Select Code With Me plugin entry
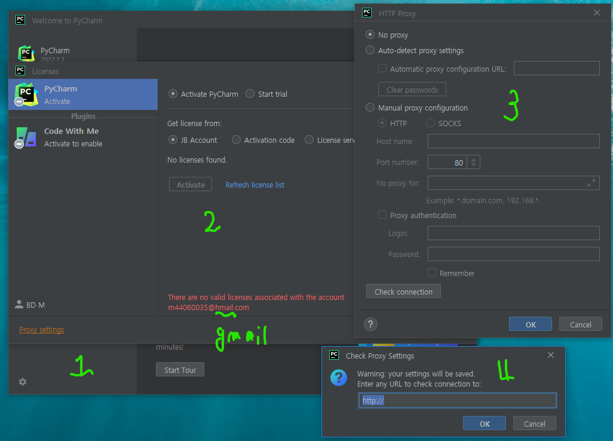Image resolution: width=613 pixels, height=441 pixels. pyautogui.click(x=83, y=137)
